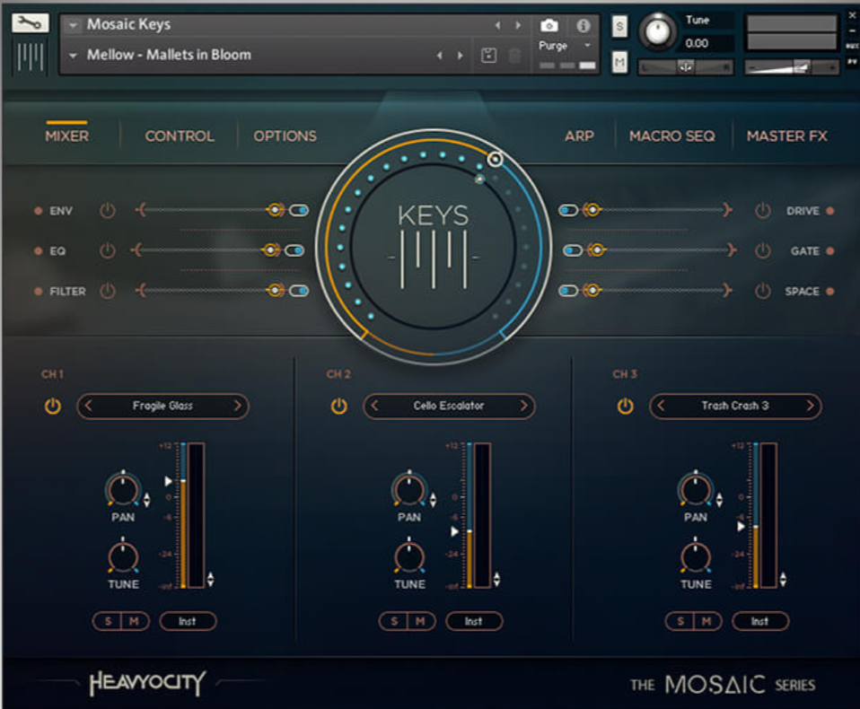Toggle FILTER power button
Image resolution: width=860 pixels, height=709 pixels.
(108, 291)
